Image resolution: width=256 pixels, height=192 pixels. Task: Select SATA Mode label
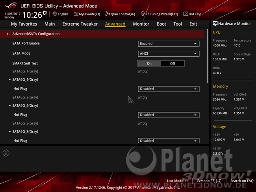(21, 54)
